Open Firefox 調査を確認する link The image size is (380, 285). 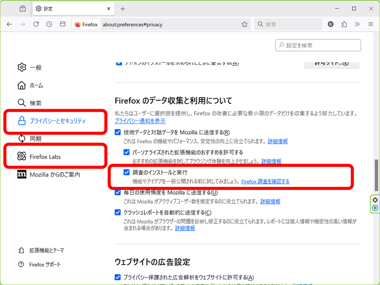point(265,181)
